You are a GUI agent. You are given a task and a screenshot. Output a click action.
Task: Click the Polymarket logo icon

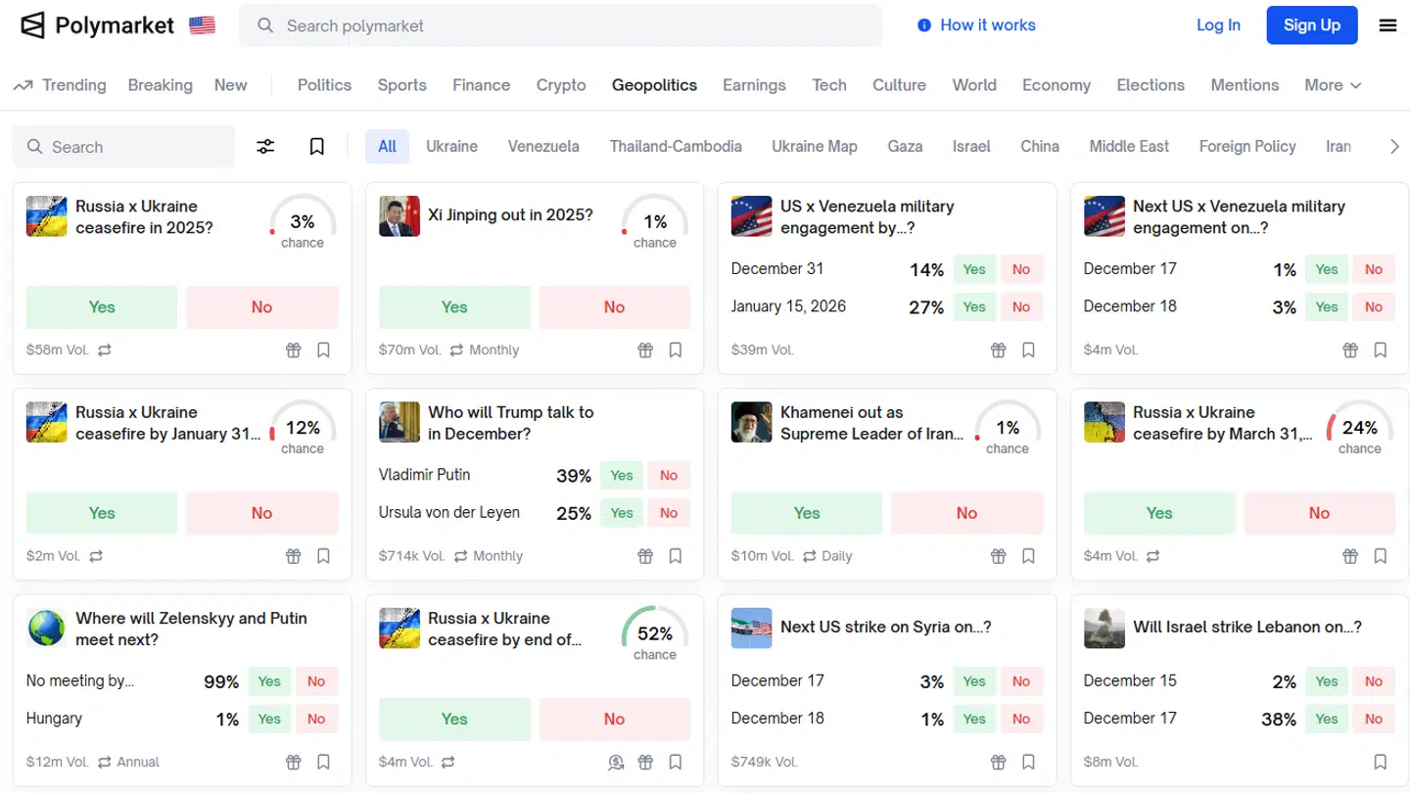pos(33,25)
